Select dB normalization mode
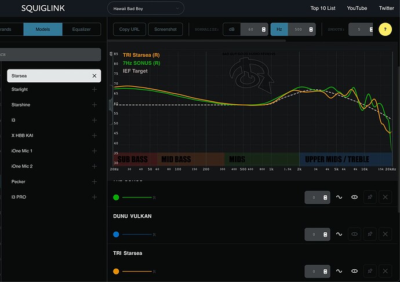400x282 pixels. click(232, 30)
